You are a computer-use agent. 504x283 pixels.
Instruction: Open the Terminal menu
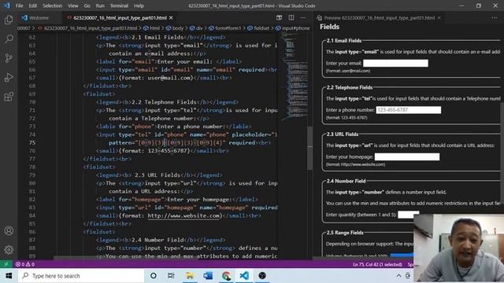(119, 6)
